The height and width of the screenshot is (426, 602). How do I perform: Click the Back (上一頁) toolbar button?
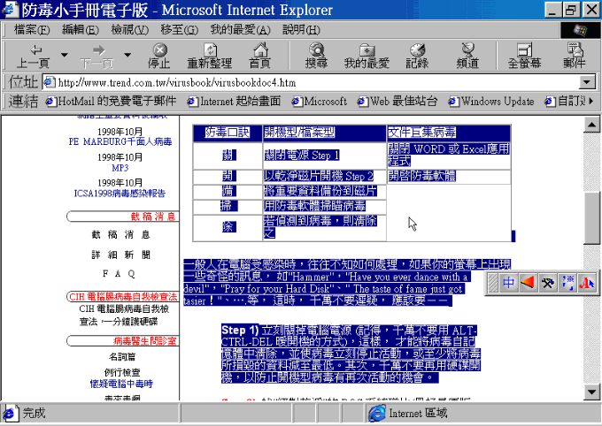pos(33,56)
